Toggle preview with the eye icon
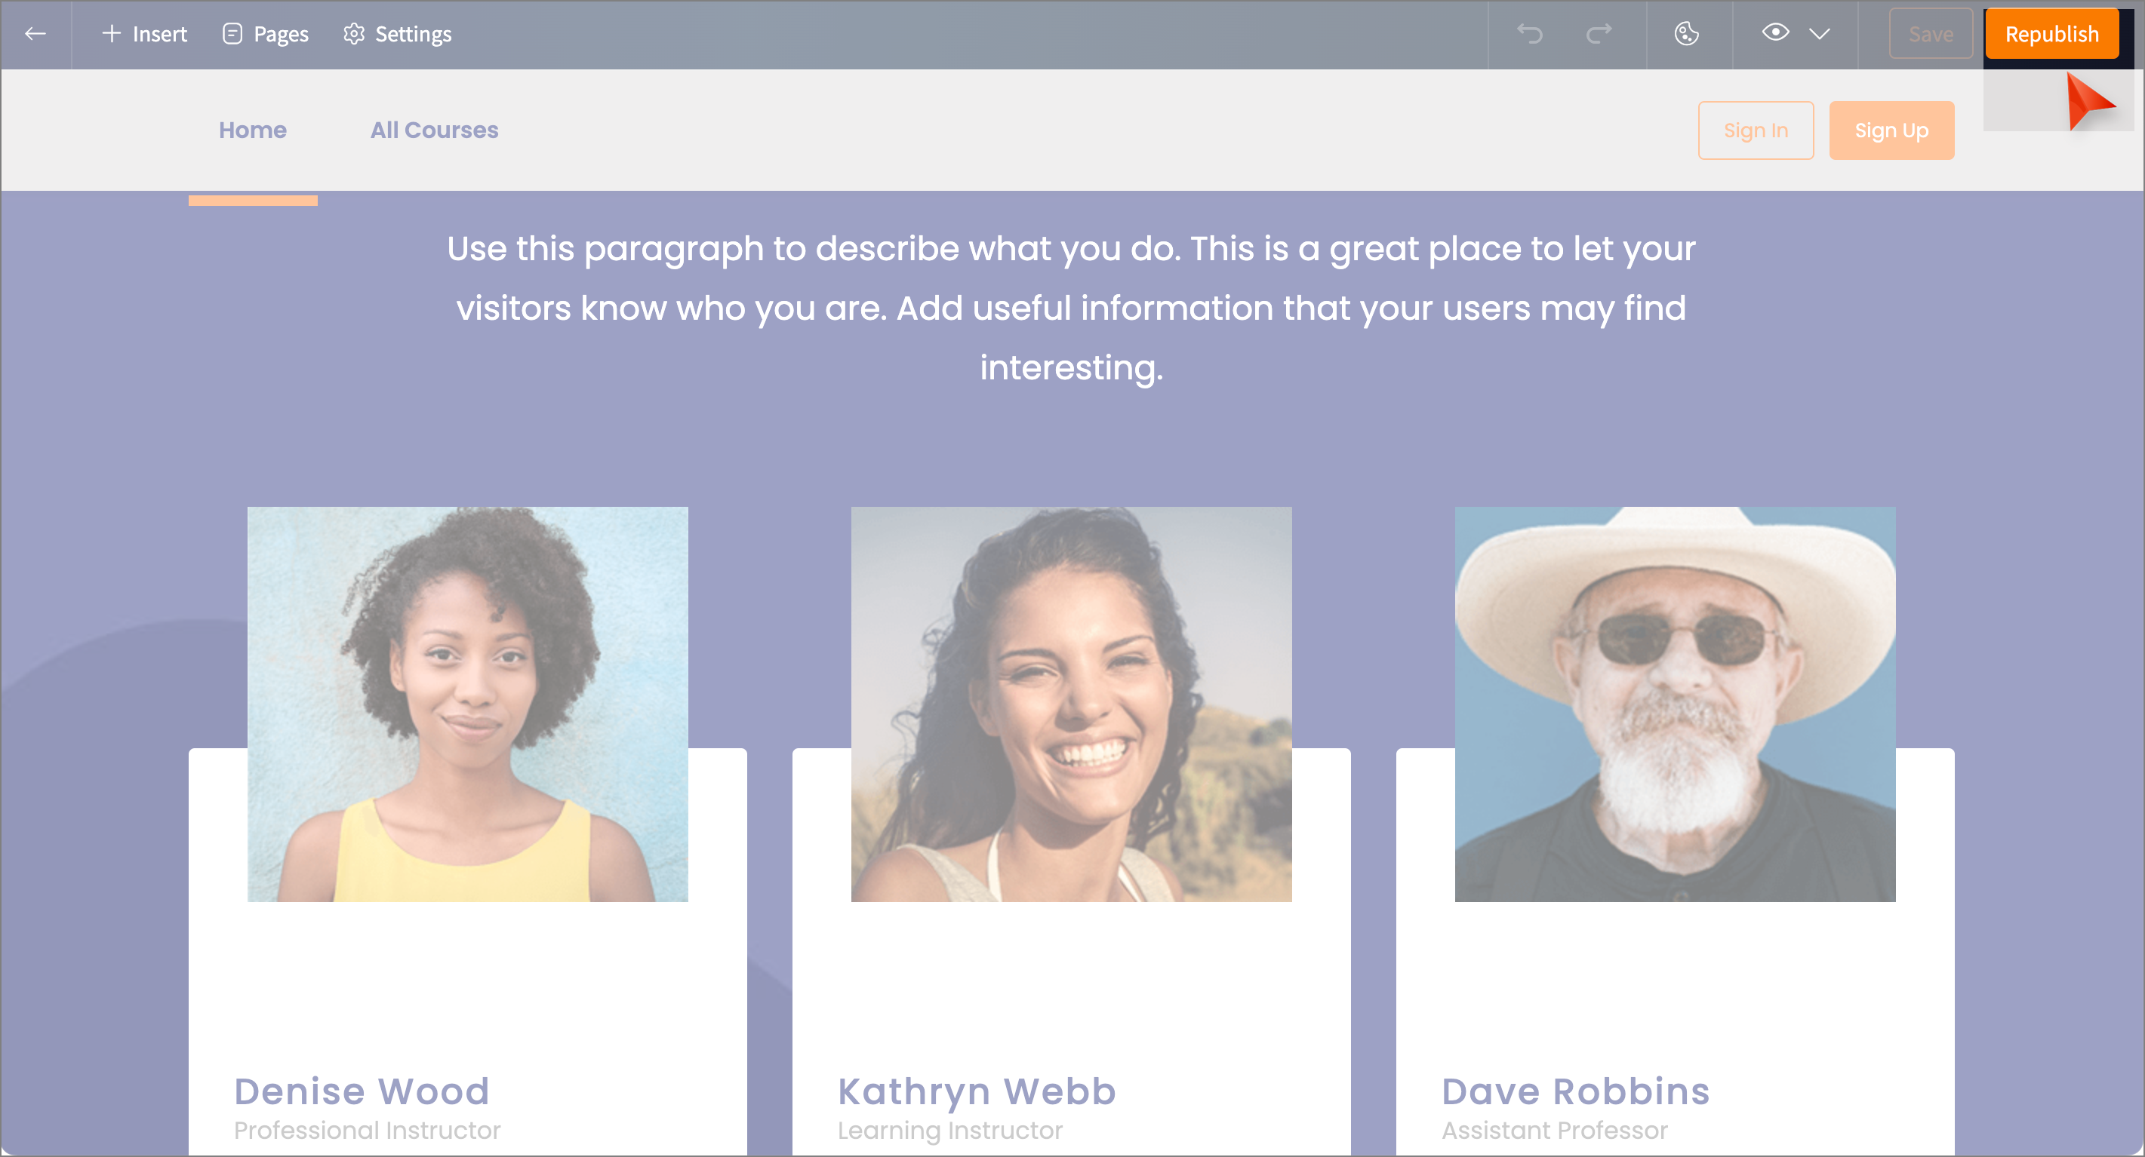The height and width of the screenshot is (1157, 2145). coord(1774,33)
